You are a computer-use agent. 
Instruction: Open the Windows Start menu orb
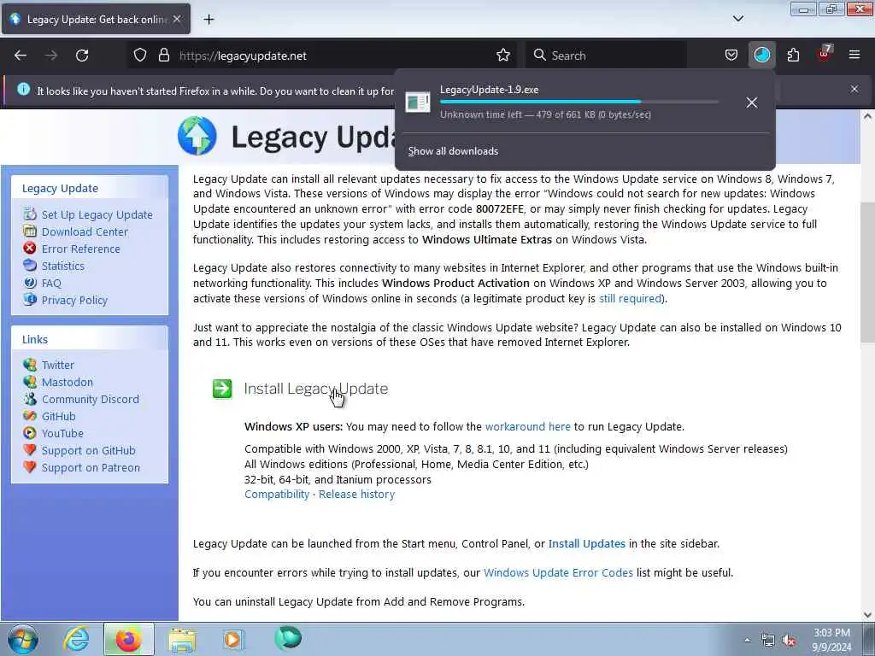(x=23, y=639)
